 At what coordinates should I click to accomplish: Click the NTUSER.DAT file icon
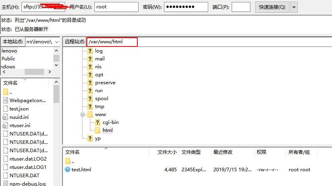click(6, 175)
